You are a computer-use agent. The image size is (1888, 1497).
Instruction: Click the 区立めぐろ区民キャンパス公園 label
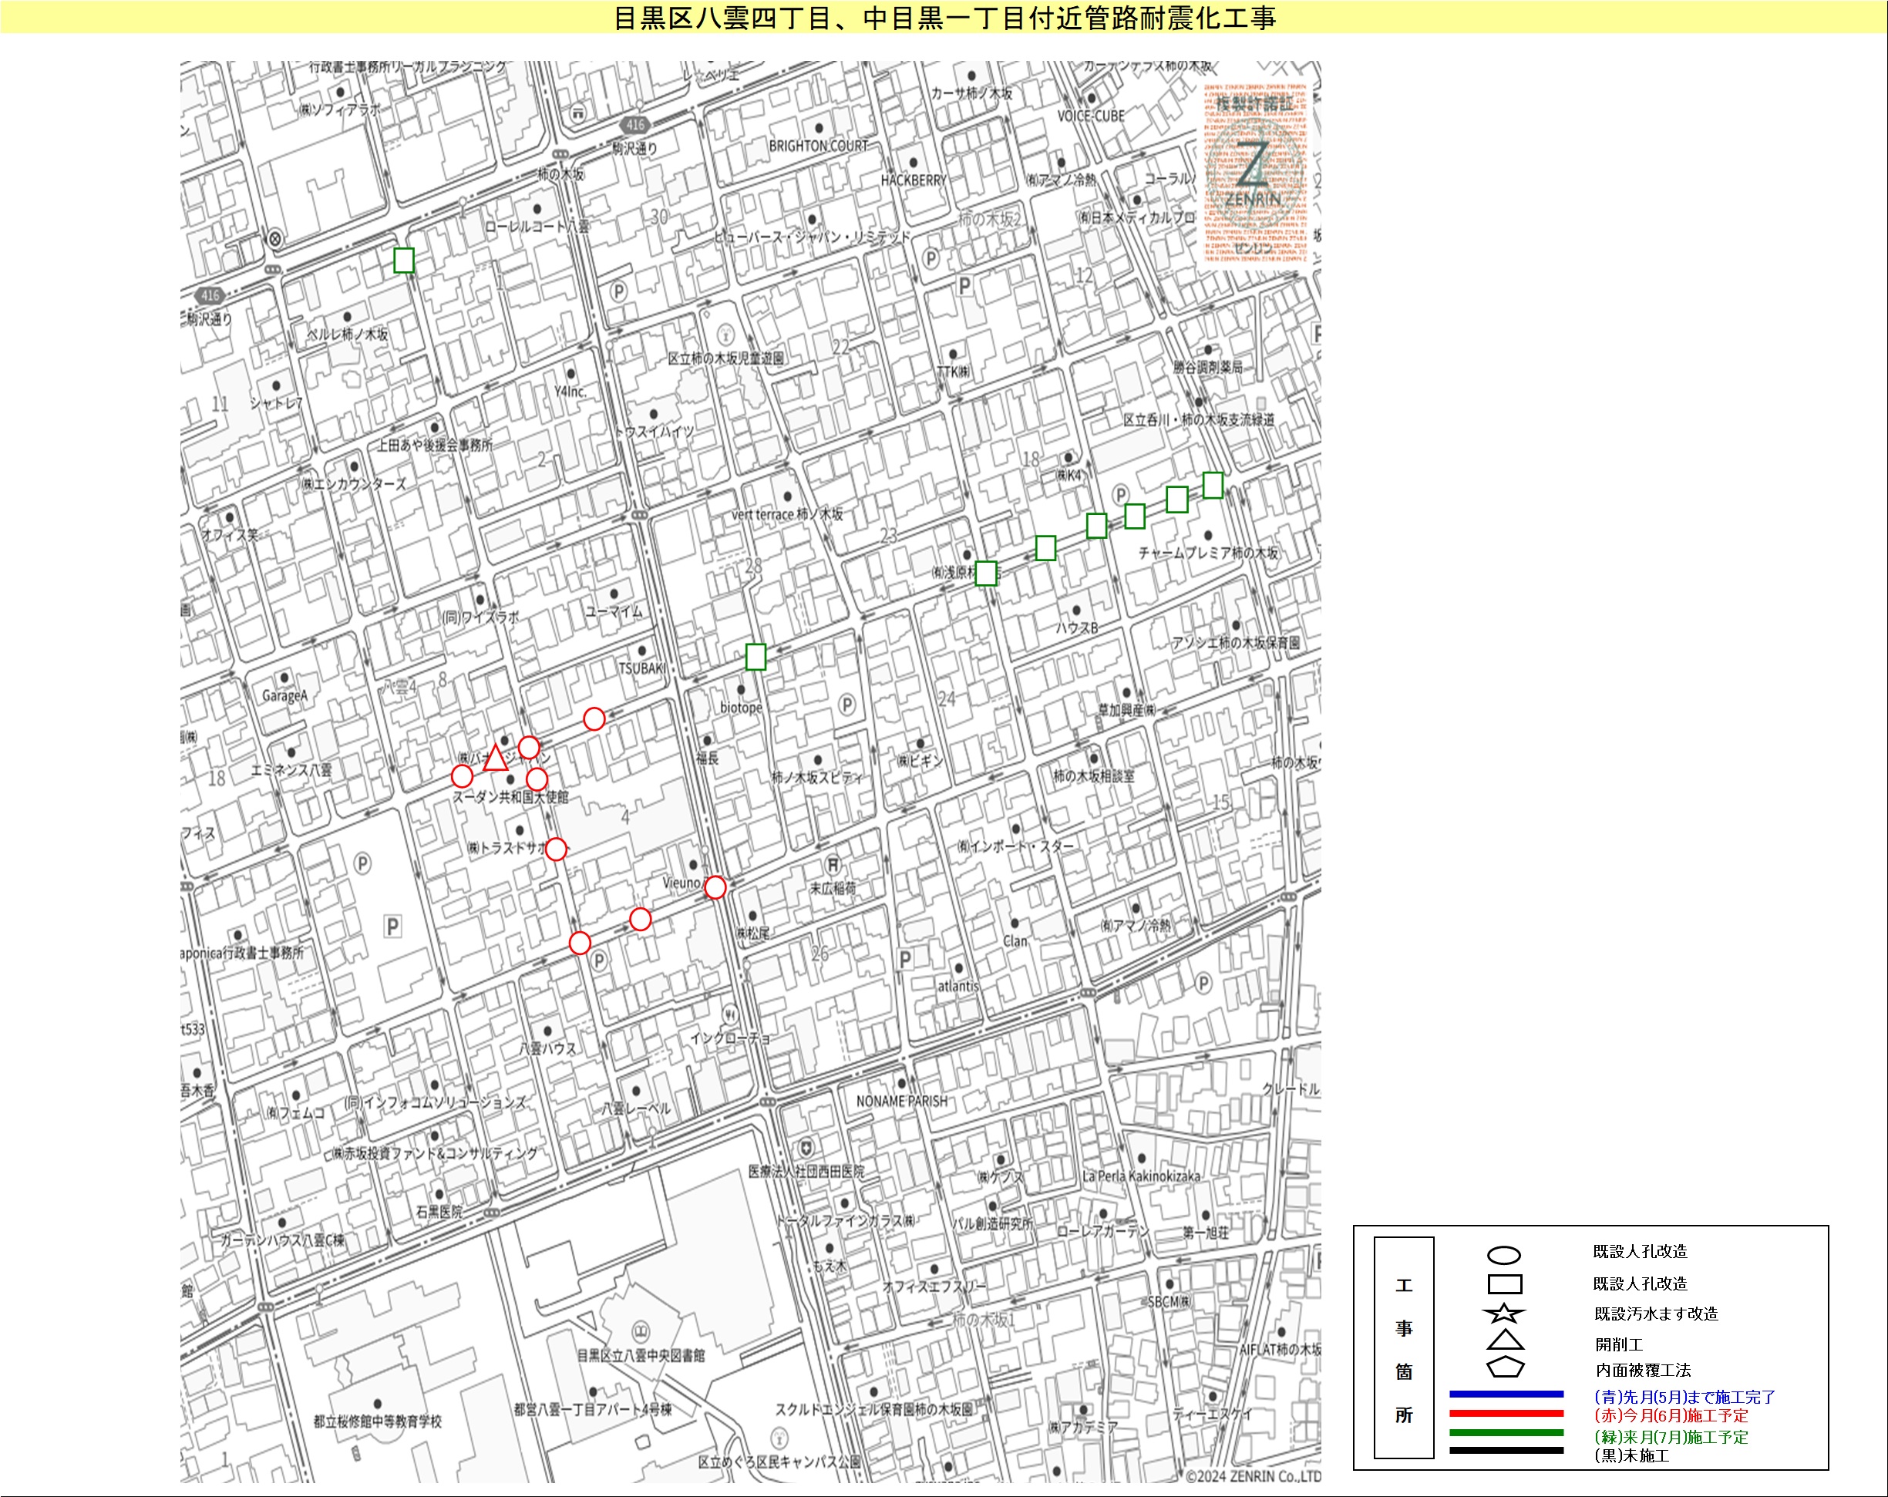(x=779, y=1461)
